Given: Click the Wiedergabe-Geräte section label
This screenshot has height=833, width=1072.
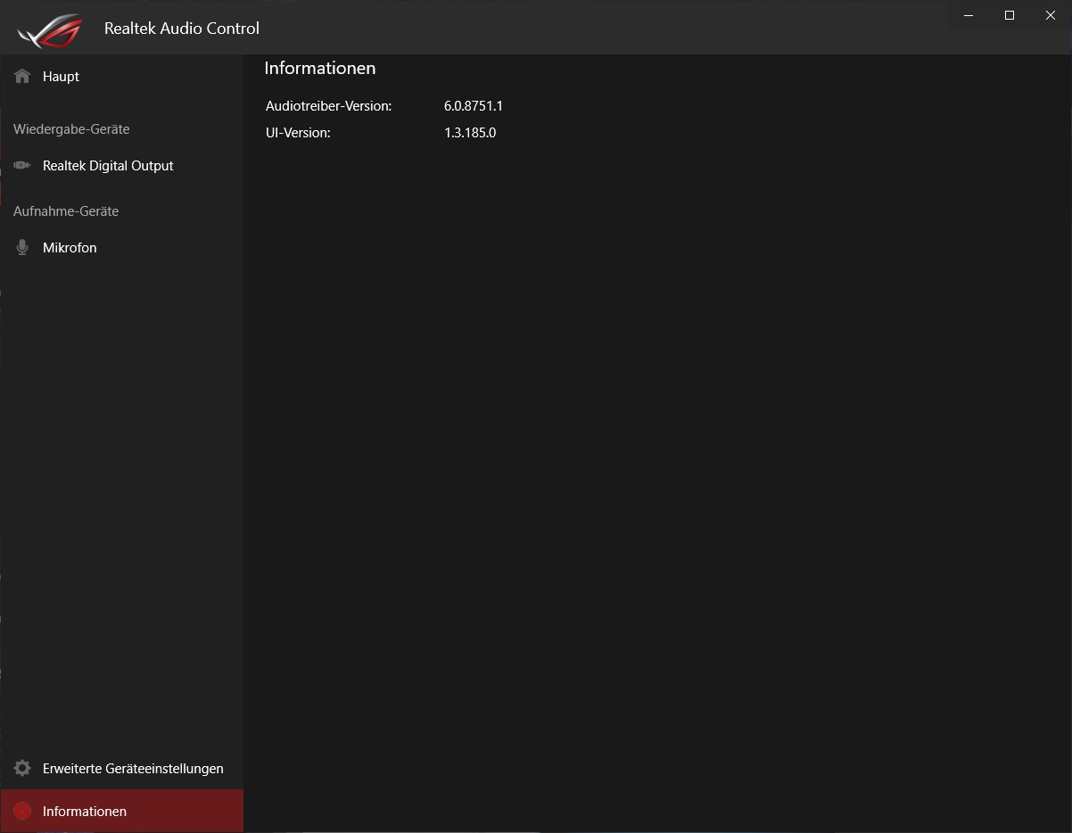Looking at the screenshot, I should [x=71, y=129].
